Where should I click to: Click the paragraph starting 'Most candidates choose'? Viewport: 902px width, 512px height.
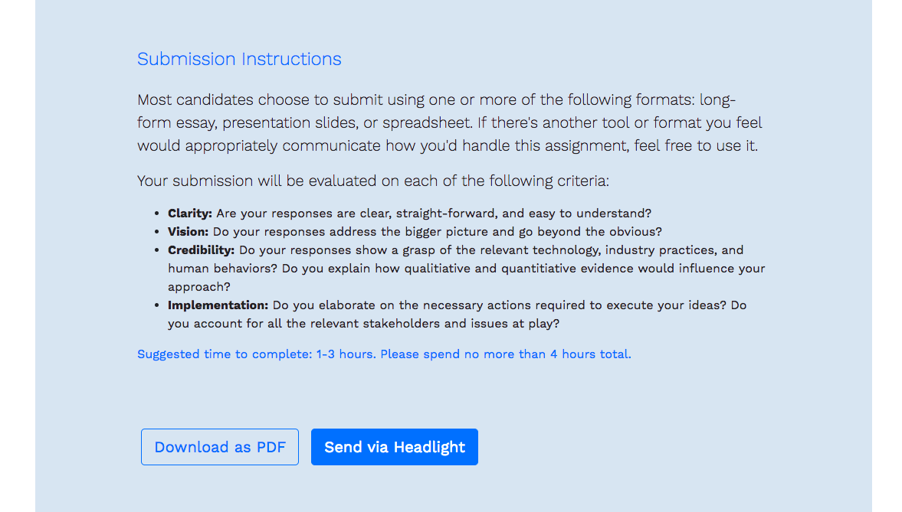(x=450, y=122)
